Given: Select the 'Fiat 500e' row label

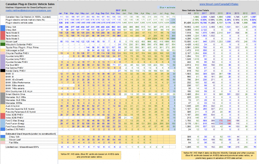Looking at the screenshot, I should point(14,143).
